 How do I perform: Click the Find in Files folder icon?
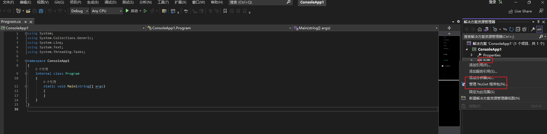click(164, 11)
